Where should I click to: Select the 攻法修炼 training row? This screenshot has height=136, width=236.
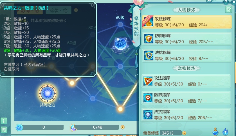(186, 22)
